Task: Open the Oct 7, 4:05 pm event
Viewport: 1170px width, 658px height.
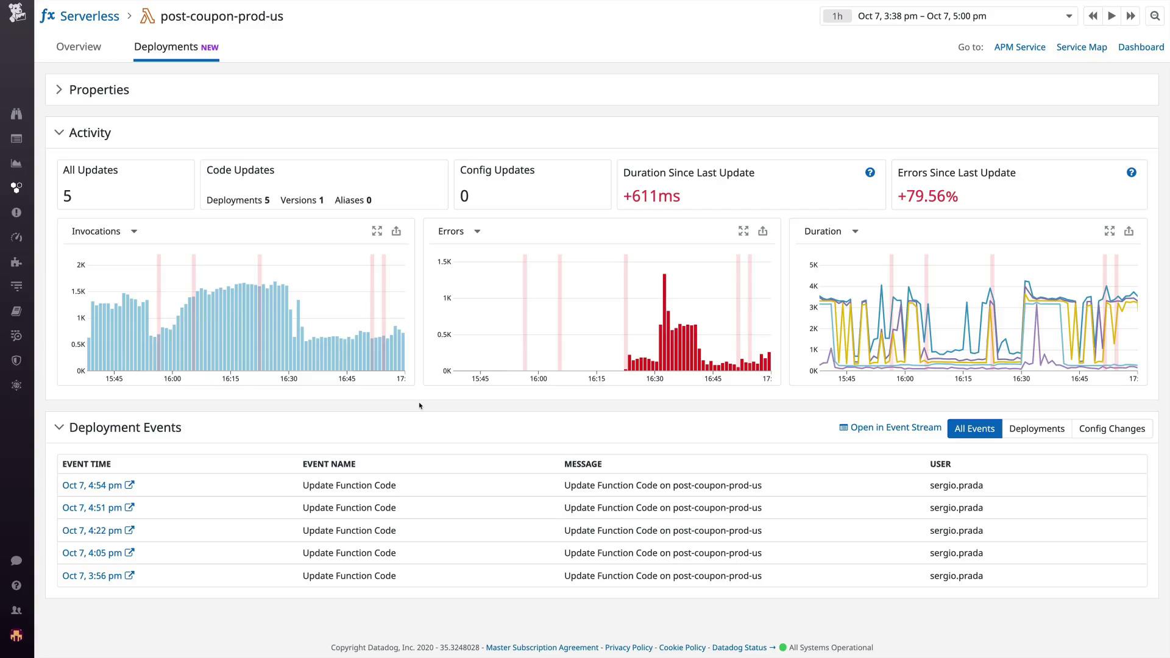Action: (92, 553)
